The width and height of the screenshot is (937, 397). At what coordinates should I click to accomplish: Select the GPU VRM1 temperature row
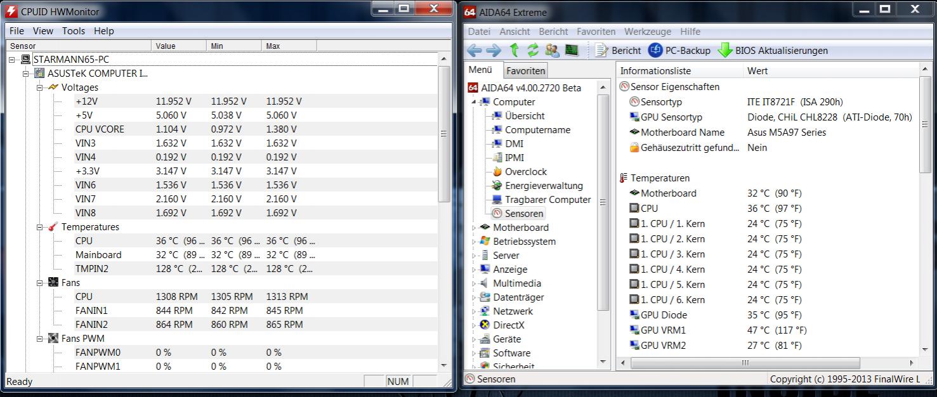coord(768,330)
